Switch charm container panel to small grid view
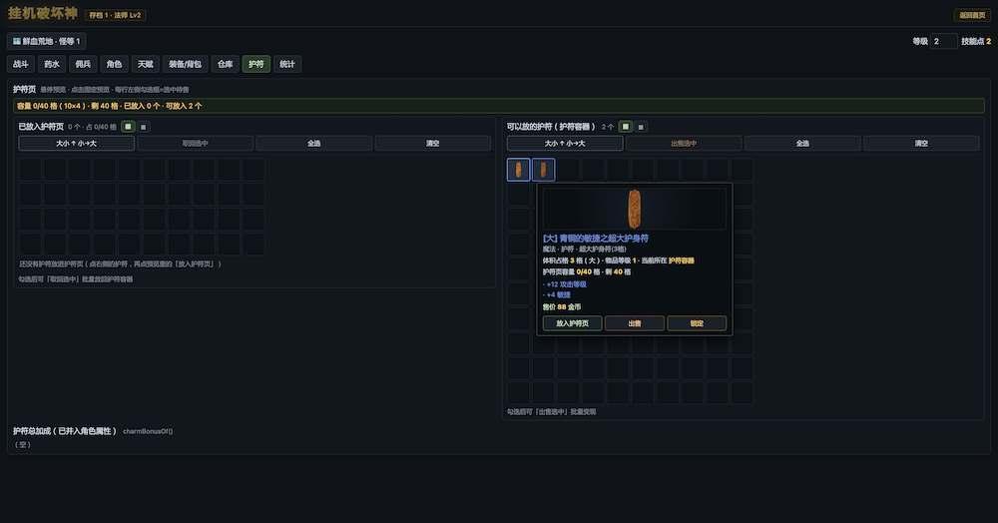The width and height of the screenshot is (998, 523). (x=641, y=127)
